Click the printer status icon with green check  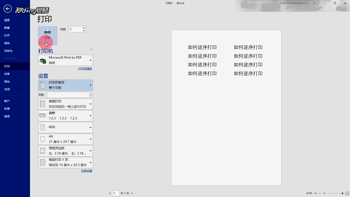pos(43,61)
